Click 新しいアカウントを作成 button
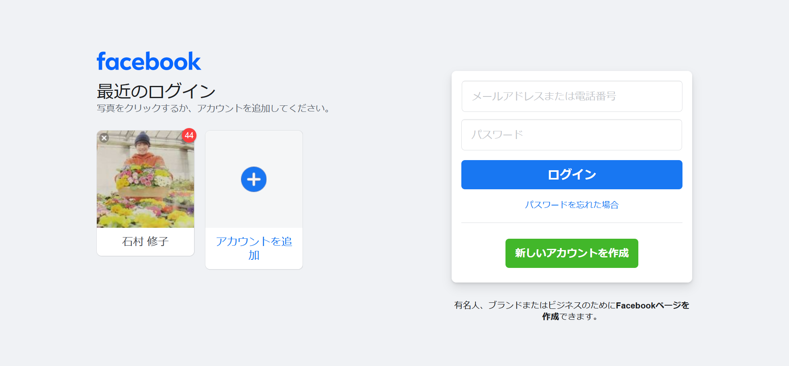 click(x=571, y=253)
